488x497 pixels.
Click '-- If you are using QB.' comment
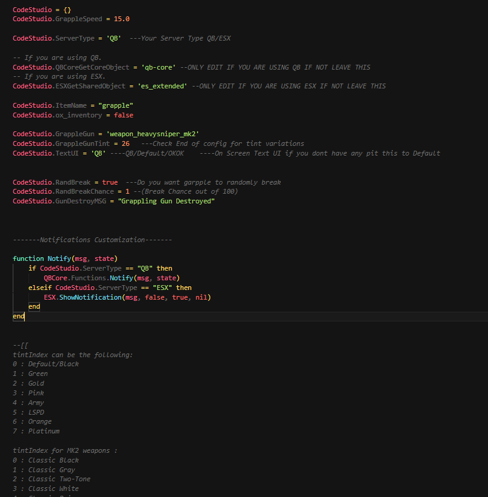coord(57,58)
